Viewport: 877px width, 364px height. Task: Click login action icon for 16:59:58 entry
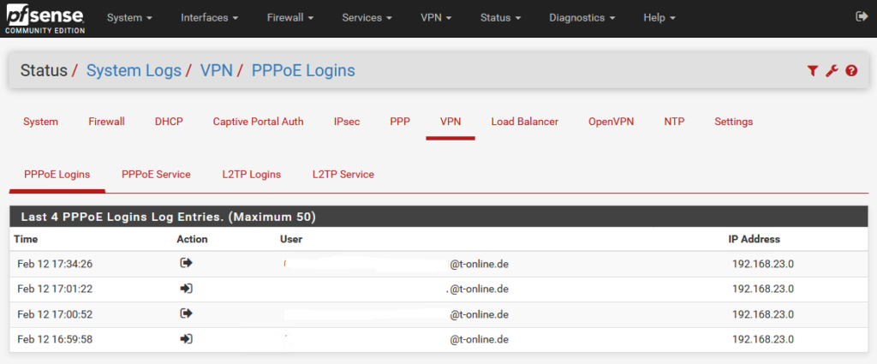(x=186, y=339)
